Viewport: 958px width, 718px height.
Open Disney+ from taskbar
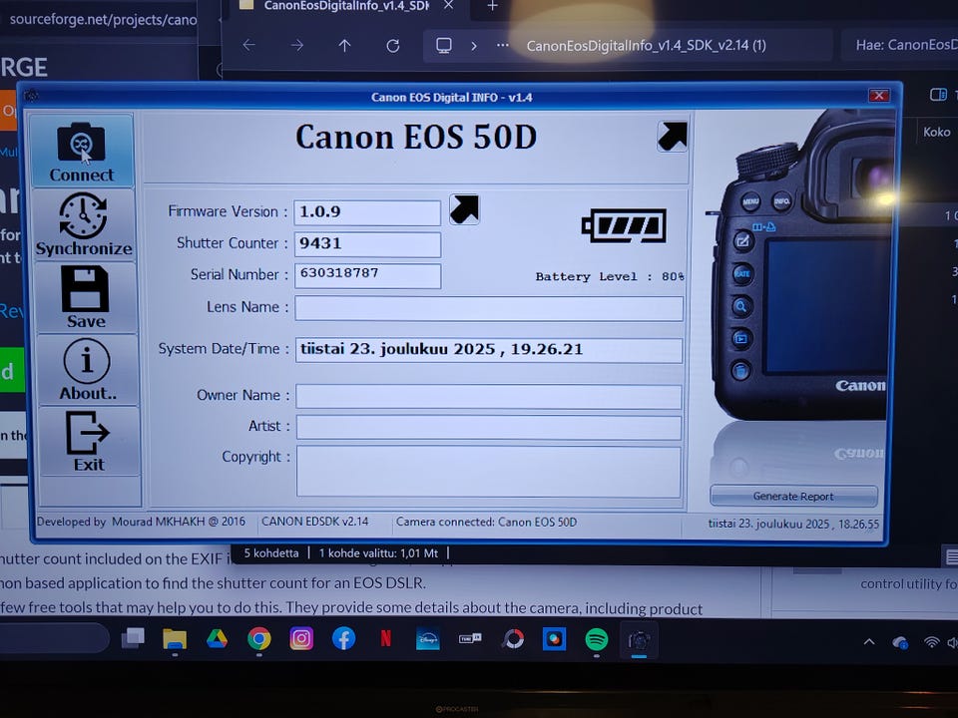[428, 639]
